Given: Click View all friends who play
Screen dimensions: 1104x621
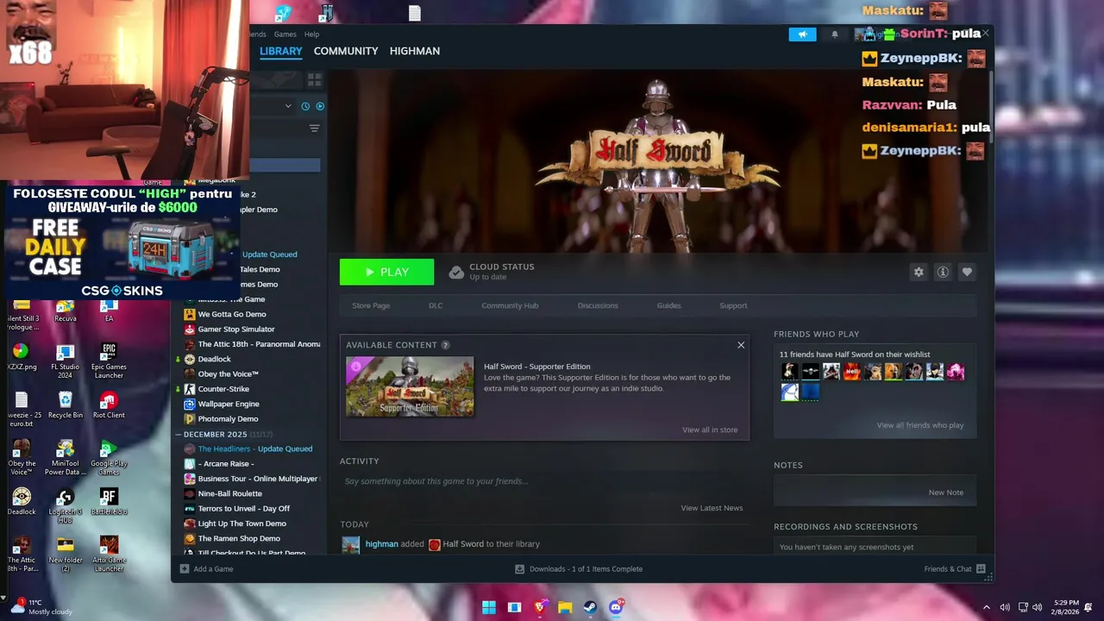Looking at the screenshot, I should pos(920,425).
